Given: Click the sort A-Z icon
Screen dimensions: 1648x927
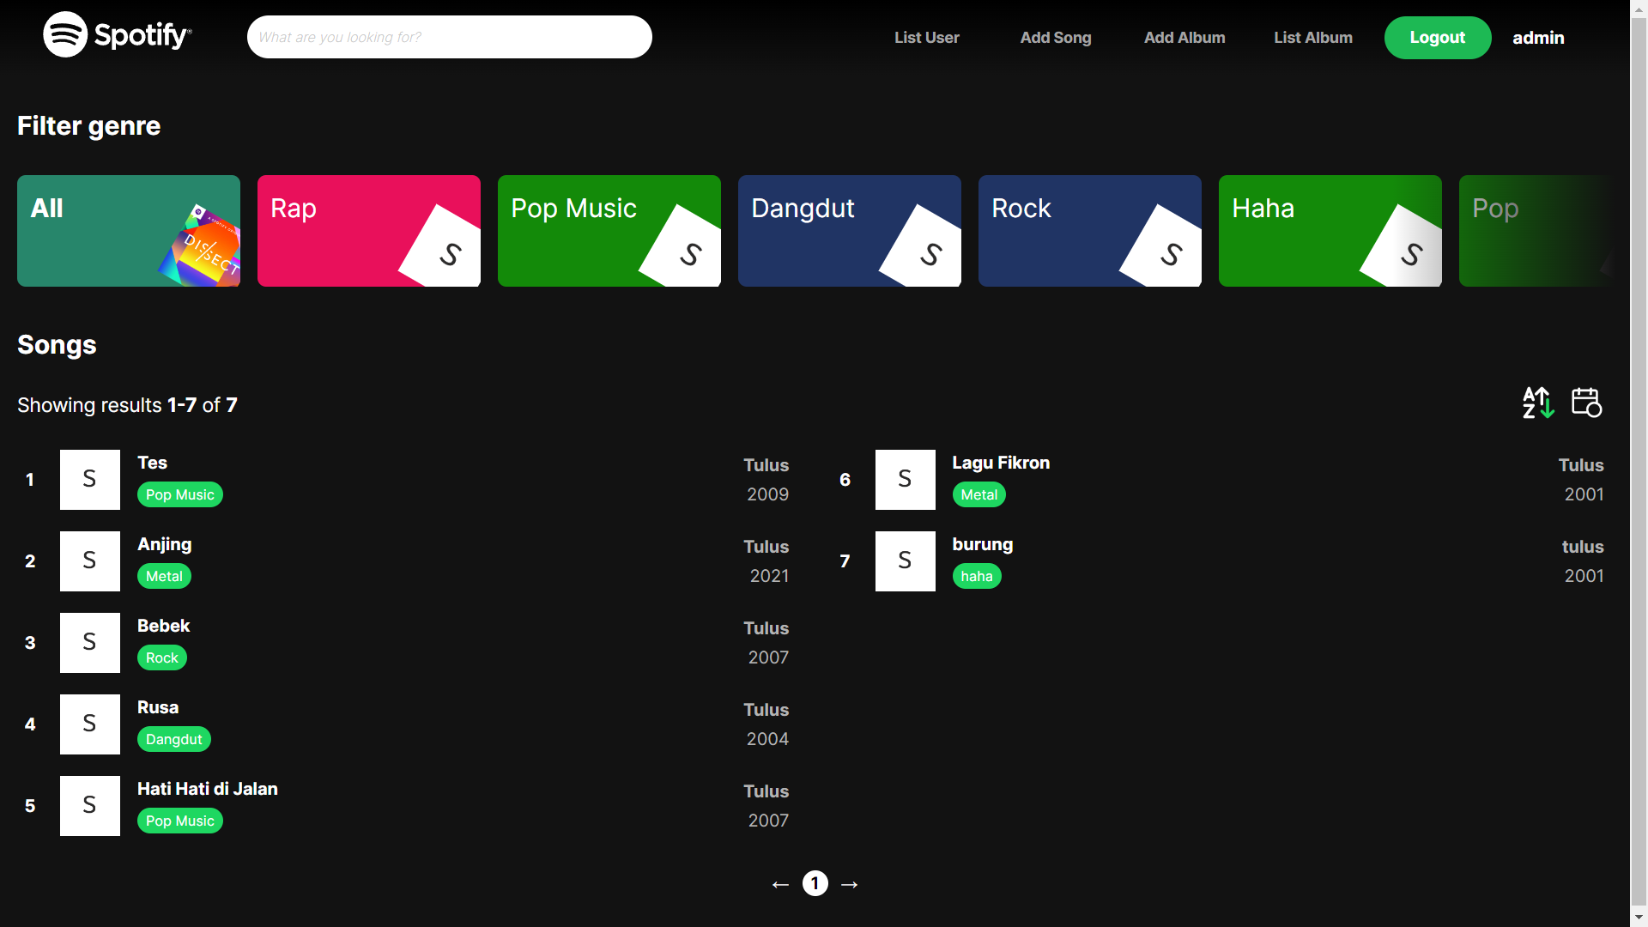Looking at the screenshot, I should pos(1537,402).
